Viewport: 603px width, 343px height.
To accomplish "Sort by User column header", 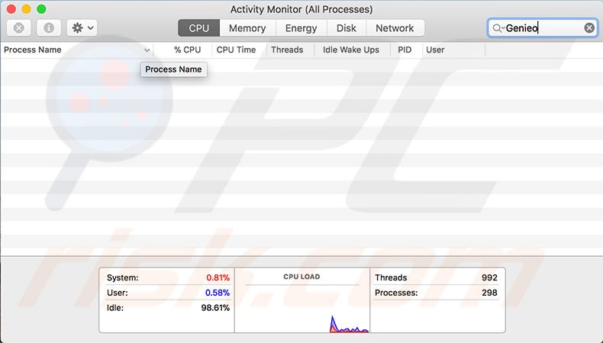I will pos(454,50).
